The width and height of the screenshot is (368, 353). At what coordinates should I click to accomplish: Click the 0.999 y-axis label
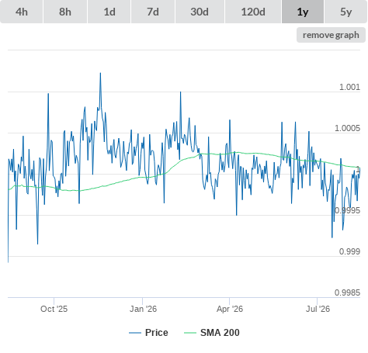(x=349, y=251)
